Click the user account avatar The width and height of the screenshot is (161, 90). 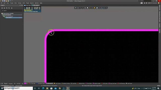[159, 3]
